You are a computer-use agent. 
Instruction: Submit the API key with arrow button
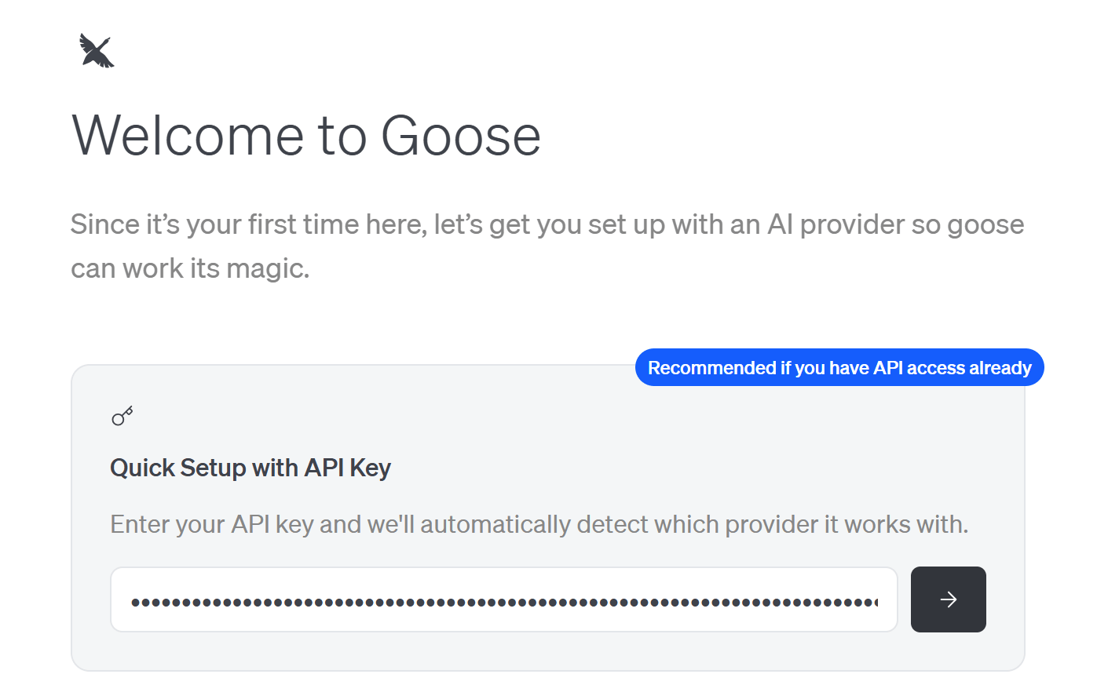point(948,599)
